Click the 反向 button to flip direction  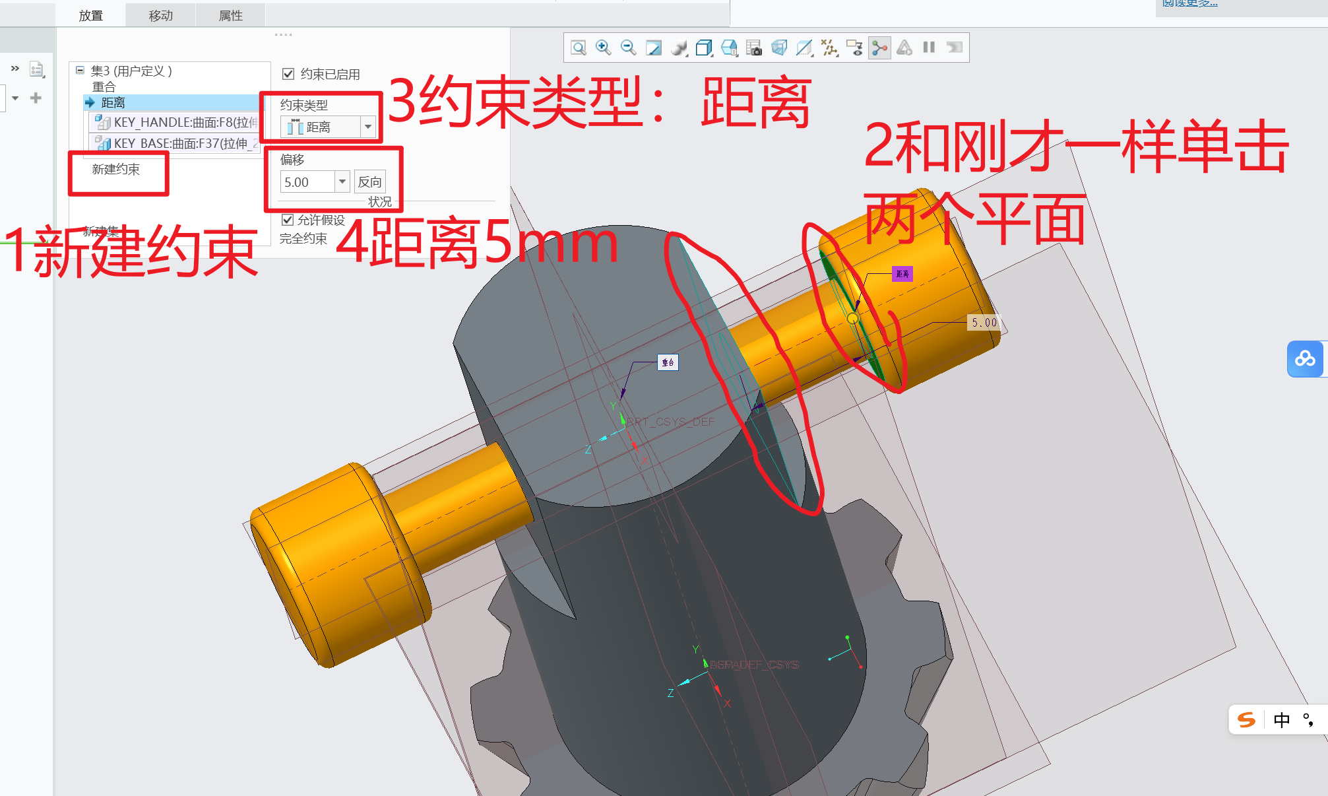(x=369, y=183)
